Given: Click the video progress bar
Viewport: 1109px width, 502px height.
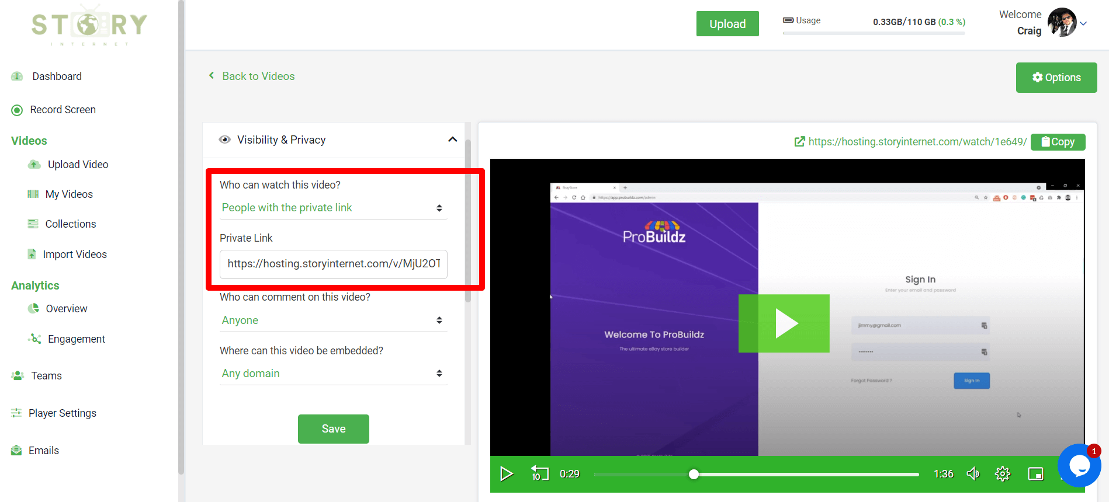Looking at the screenshot, I should pos(757,475).
